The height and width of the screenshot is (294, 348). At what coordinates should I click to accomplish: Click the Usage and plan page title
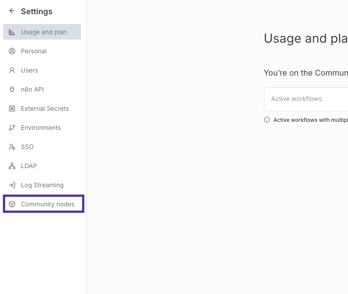pos(306,38)
